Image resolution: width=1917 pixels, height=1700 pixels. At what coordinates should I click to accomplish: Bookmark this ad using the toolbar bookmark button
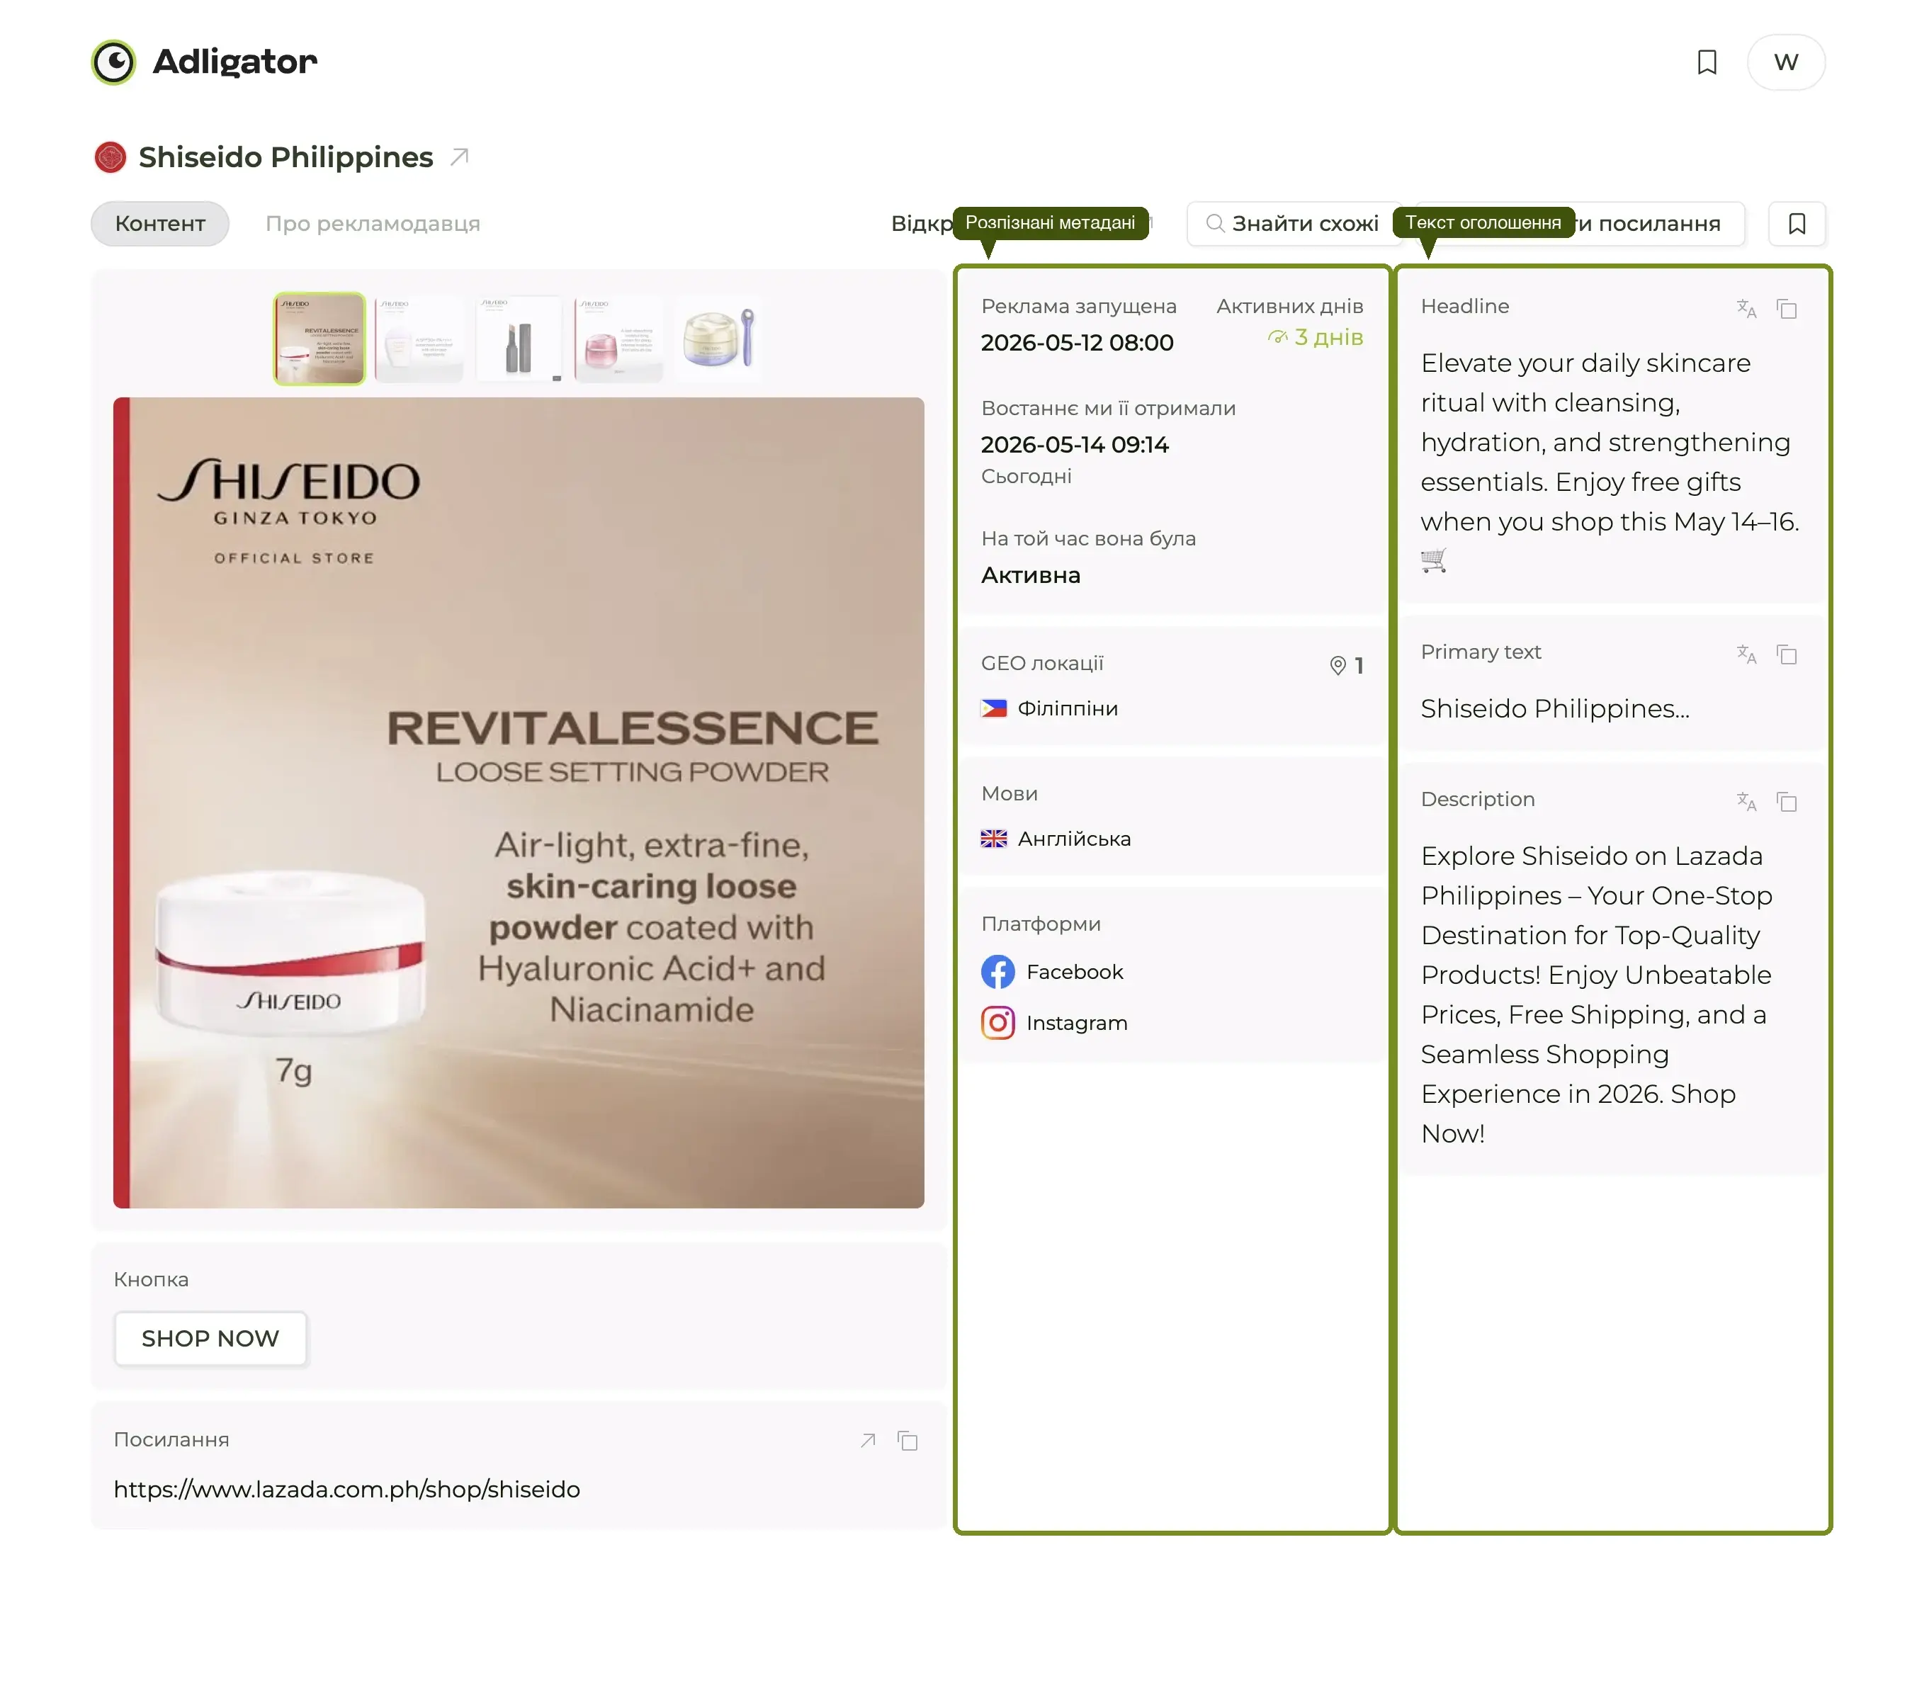pyautogui.click(x=1796, y=223)
